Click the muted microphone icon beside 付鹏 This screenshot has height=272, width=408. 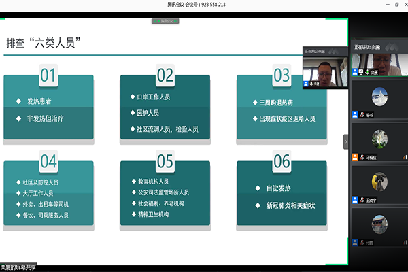click(362, 243)
